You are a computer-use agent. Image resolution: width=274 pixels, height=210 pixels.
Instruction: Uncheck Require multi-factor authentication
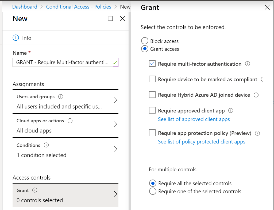(152, 64)
